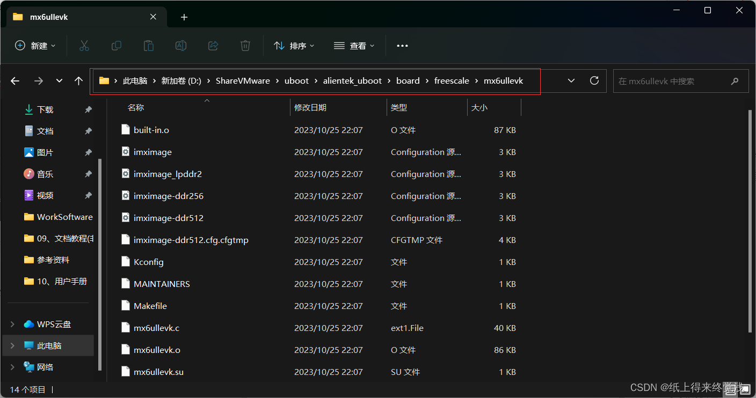Click the Delete trash icon

[245, 46]
